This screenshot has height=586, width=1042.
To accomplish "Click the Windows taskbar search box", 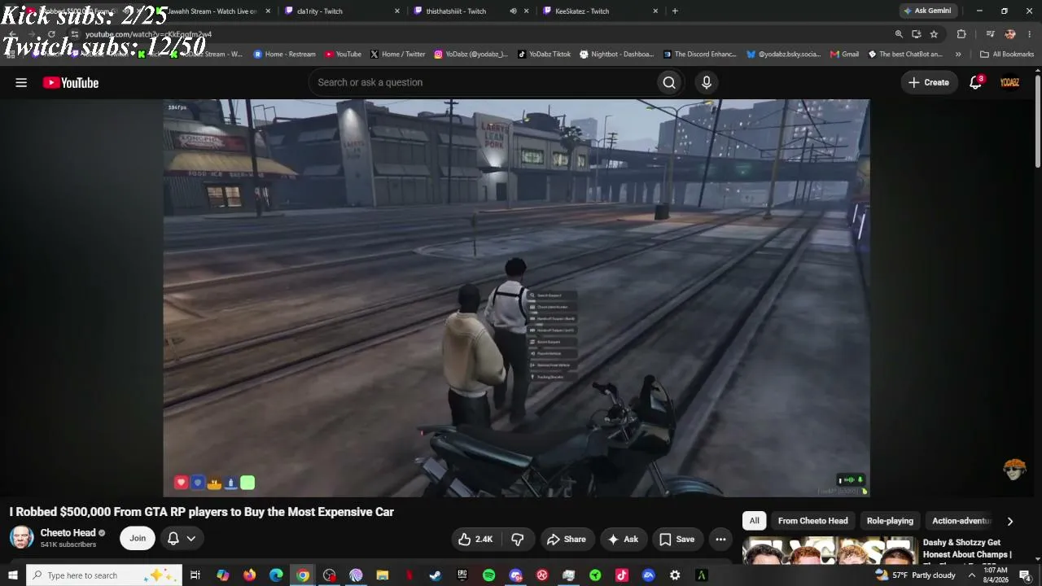I will click(x=105, y=575).
